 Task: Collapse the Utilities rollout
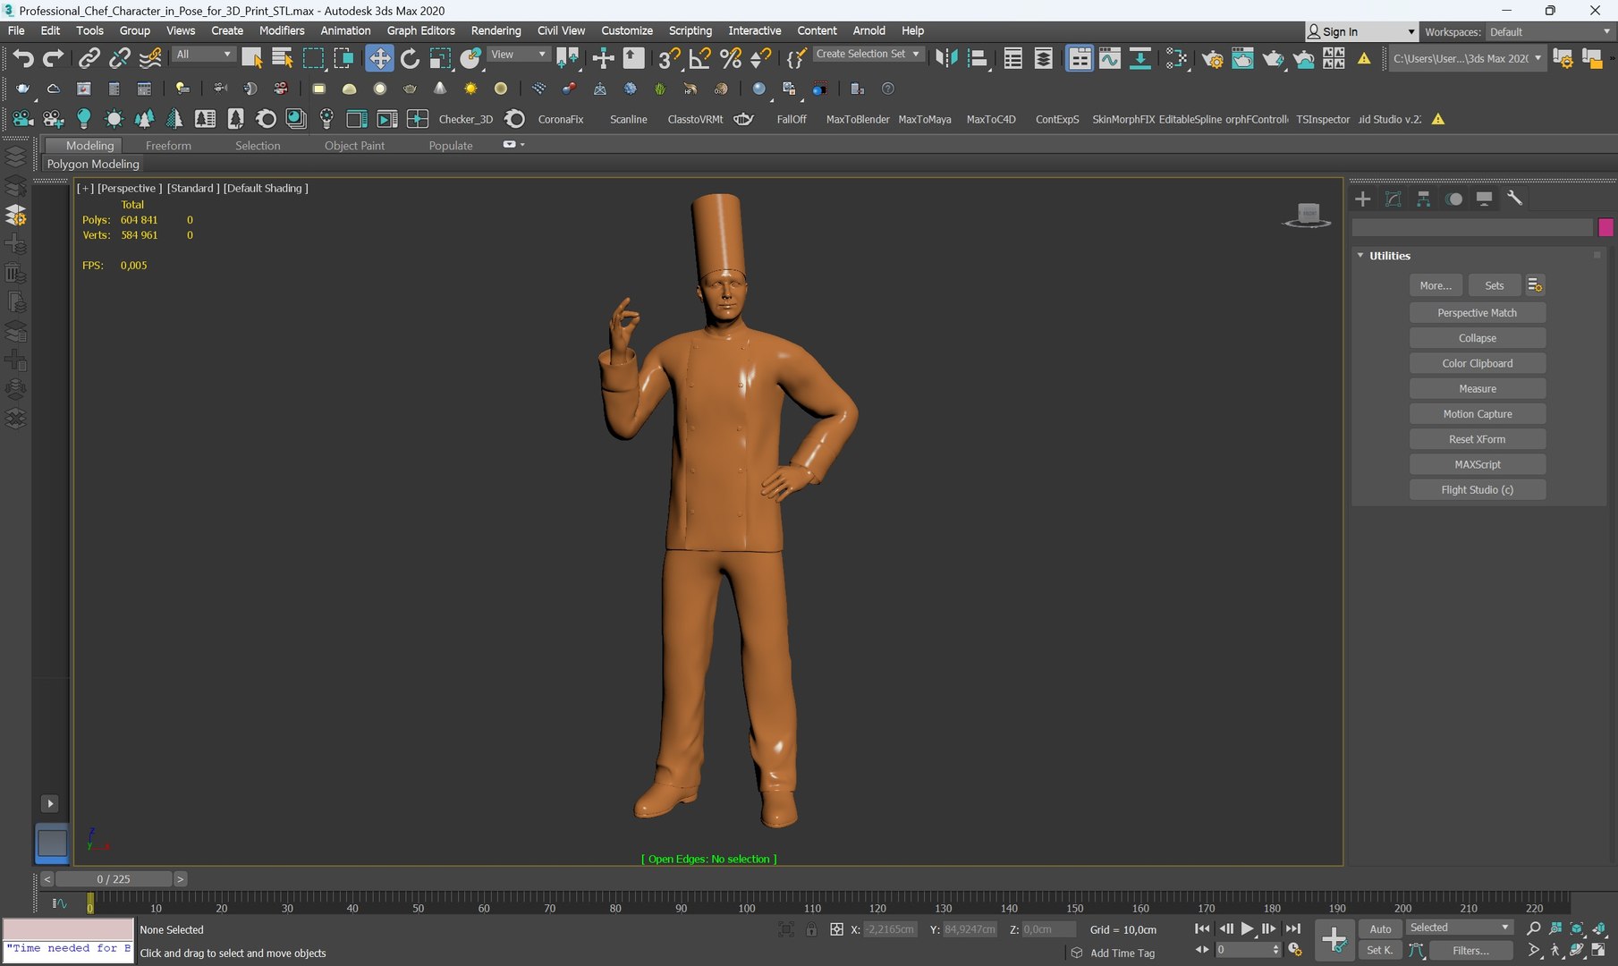pyautogui.click(x=1360, y=256)
